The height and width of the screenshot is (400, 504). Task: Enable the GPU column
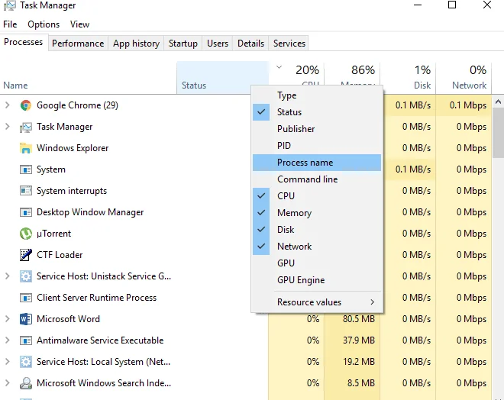pyautogui.click(x=317, y=263)
